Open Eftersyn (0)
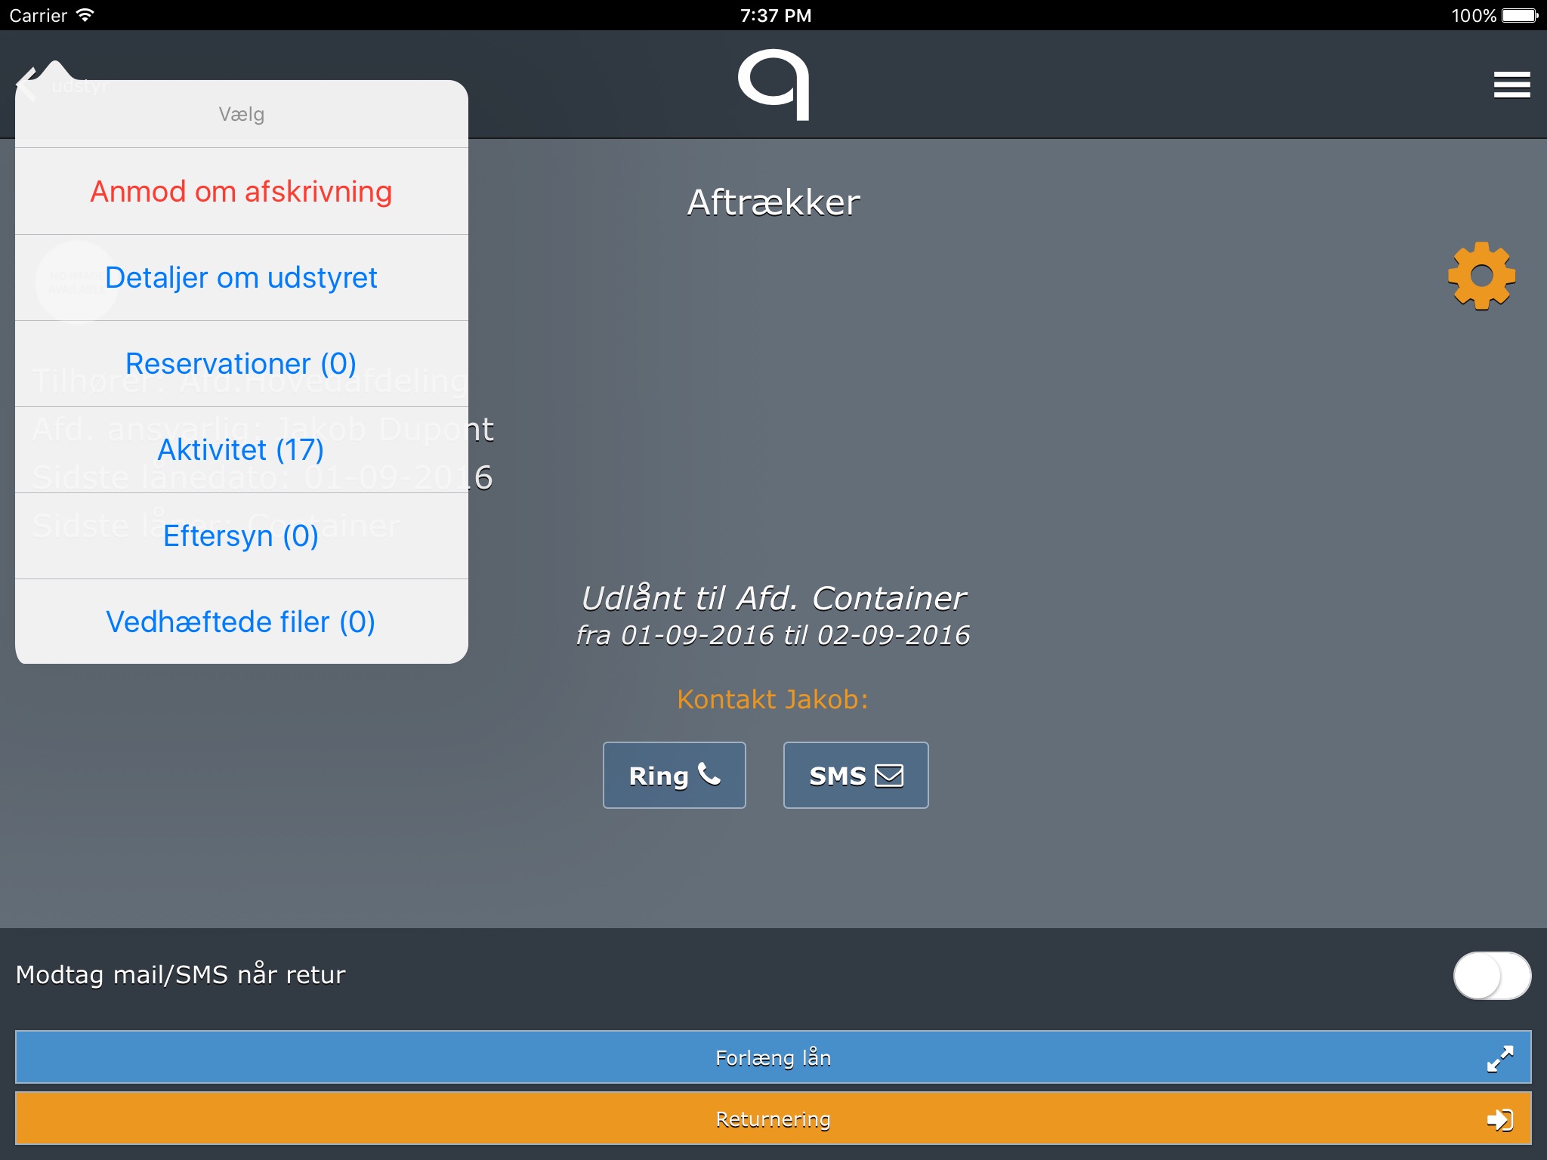The height and width of the screenshot is (1160, 1547). point(242,535)
